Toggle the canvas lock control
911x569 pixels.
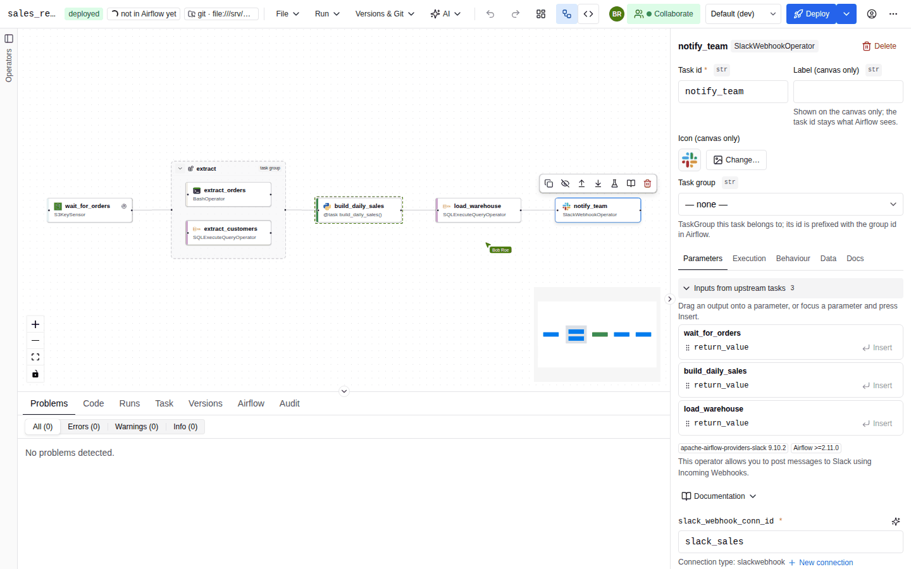pos(35,374)
